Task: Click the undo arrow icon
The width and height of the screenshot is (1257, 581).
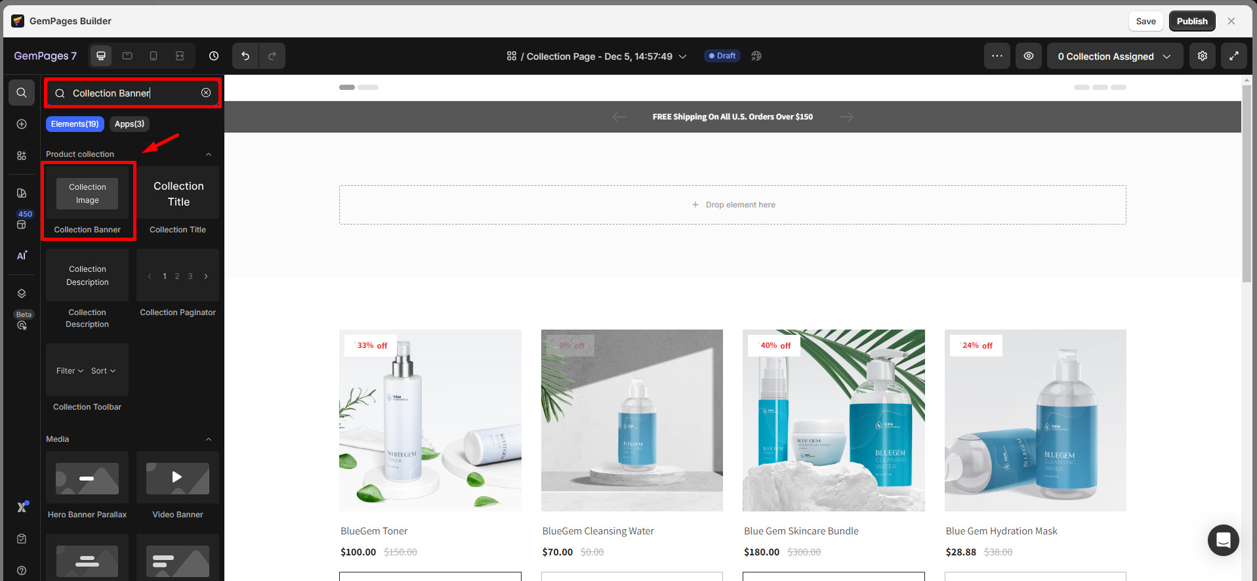Action: tap(245, 56)
